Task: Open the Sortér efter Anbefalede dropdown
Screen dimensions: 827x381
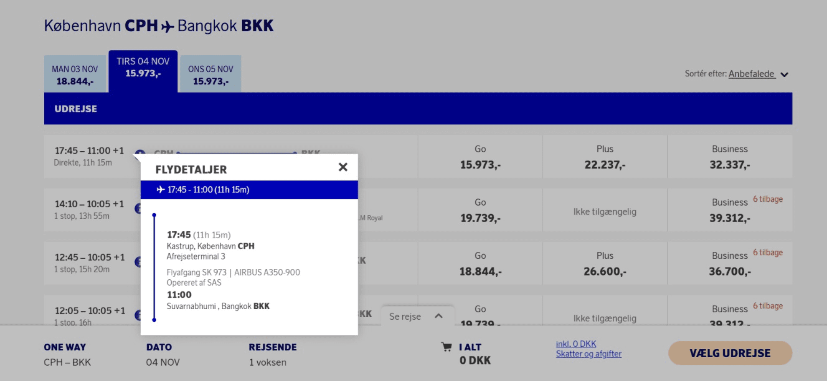Action: coord(751,74)
